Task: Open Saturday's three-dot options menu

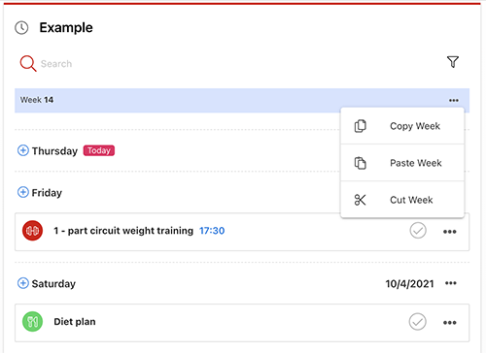Action: [451, 283]
